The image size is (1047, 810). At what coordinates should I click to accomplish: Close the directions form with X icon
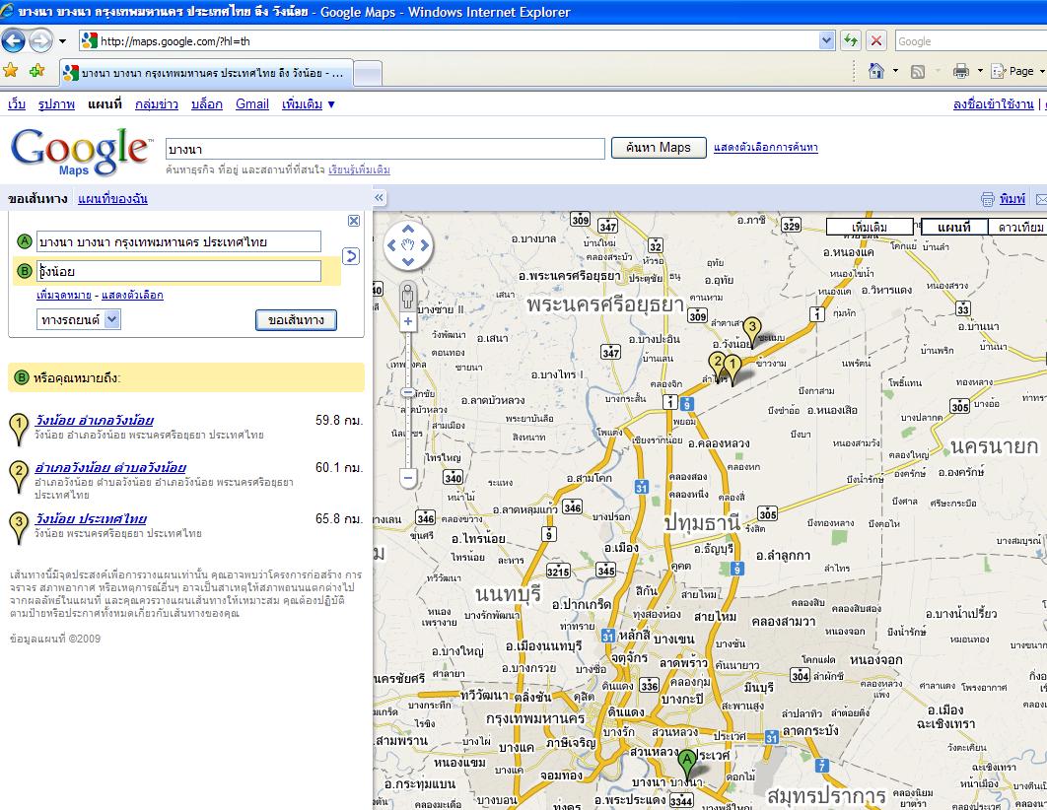pyautogui.click(x=354, y=221)
